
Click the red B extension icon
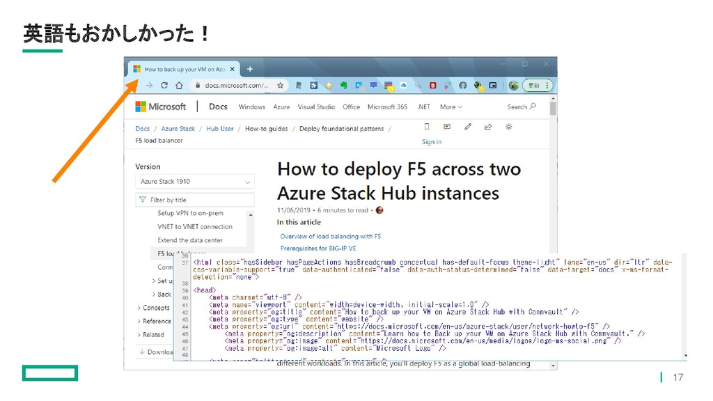(x=433, y=85)
